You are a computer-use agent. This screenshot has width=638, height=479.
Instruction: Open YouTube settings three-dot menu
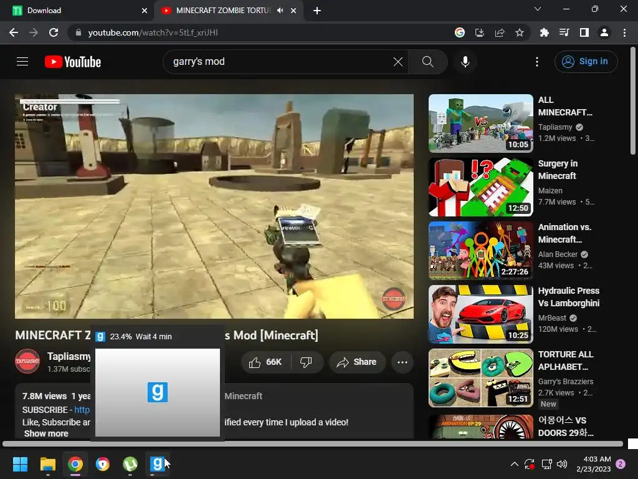pyautogui.click(x=537, y=62)
